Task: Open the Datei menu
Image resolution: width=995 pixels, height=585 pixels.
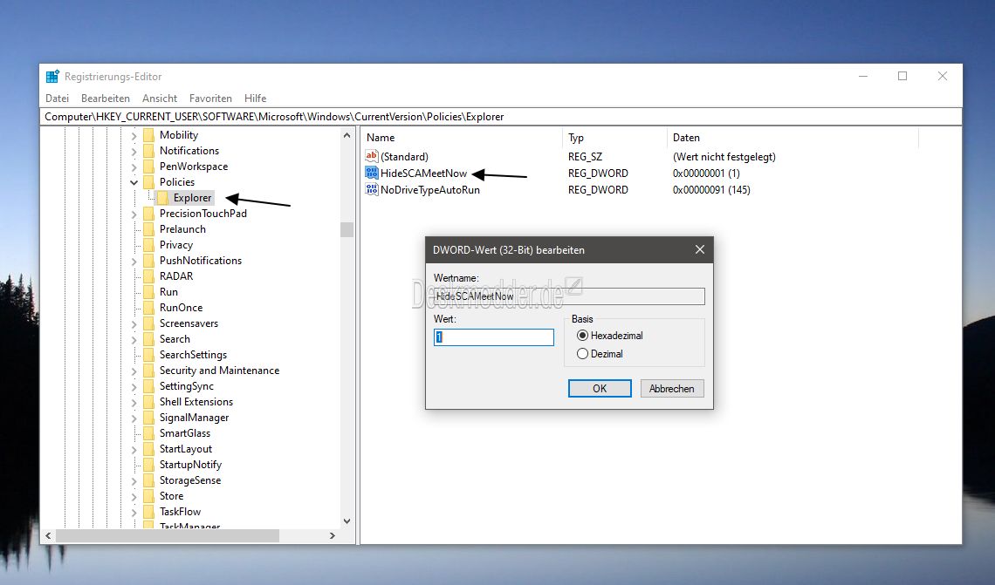Action: point(57,99)
